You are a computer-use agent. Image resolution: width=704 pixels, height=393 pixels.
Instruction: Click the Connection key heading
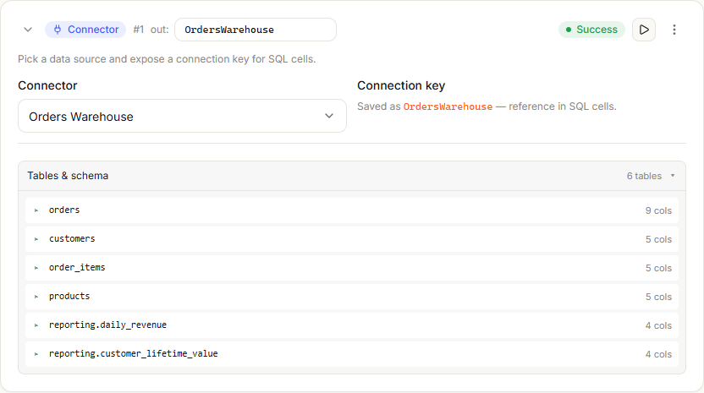pyautogui.click(x=401, y=85)
